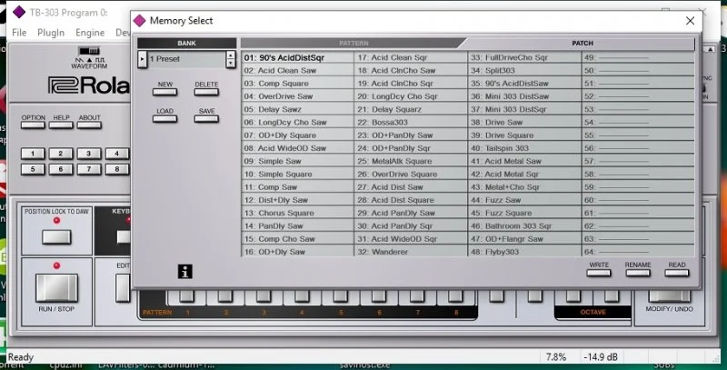This screenshot has height=370, width=727.
Task: Click the READ button
Action: [677, 273]
